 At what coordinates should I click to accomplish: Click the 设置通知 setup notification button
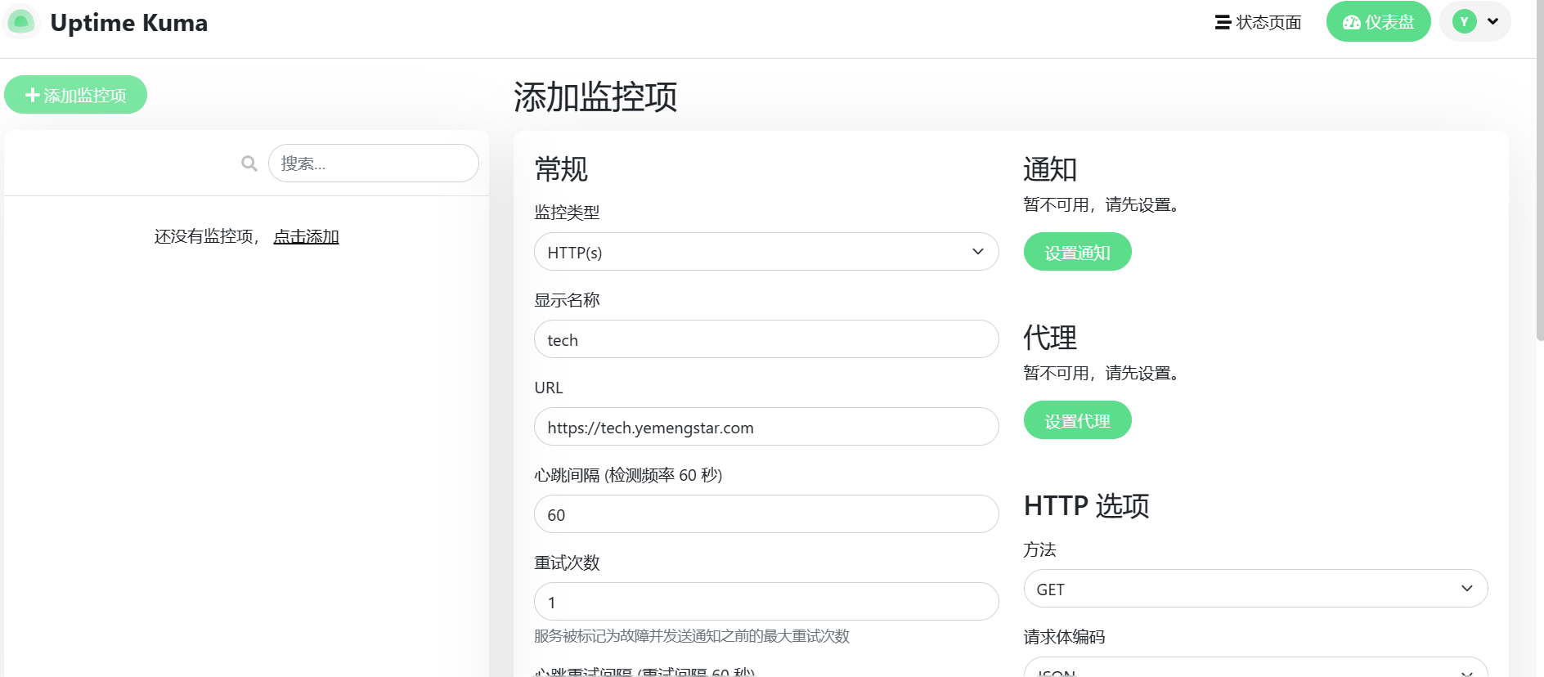tap(1077, 252)
